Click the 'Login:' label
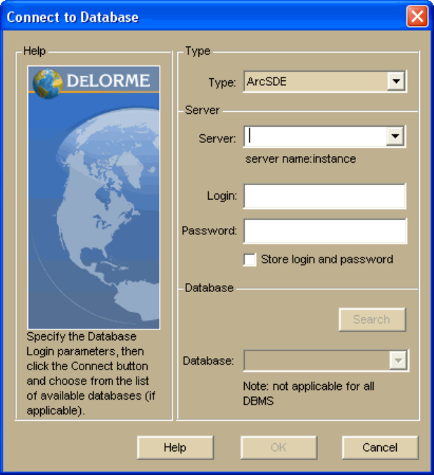Viewport: 434px width, 475px height. pos(222,196)
